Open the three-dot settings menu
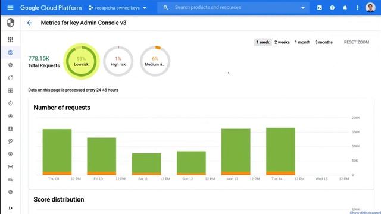Image resolution: width=381 pixels, height=214 pixels. (357, 8)
